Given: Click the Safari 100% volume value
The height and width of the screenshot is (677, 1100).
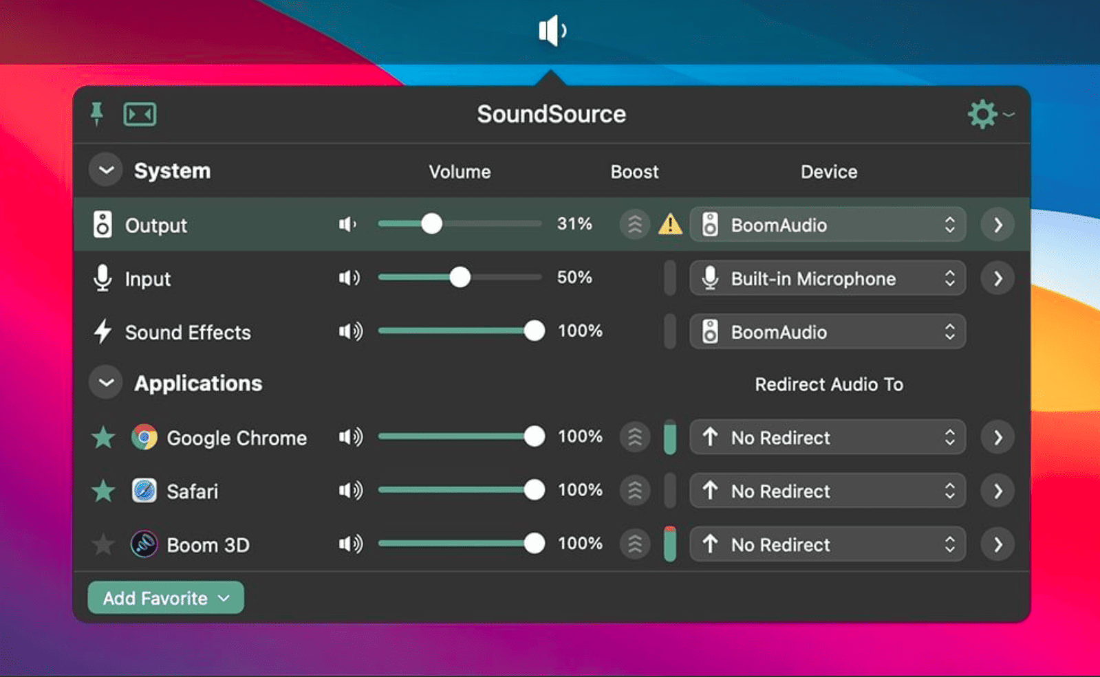Looking at the screenshot, I should tap(580, 490).
